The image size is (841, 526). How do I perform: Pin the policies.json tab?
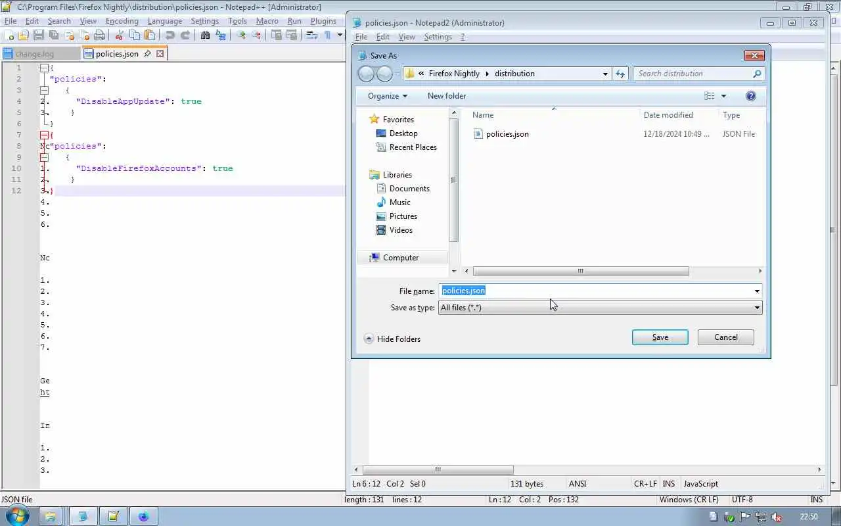pyautogui.click(x=147, y=54)
